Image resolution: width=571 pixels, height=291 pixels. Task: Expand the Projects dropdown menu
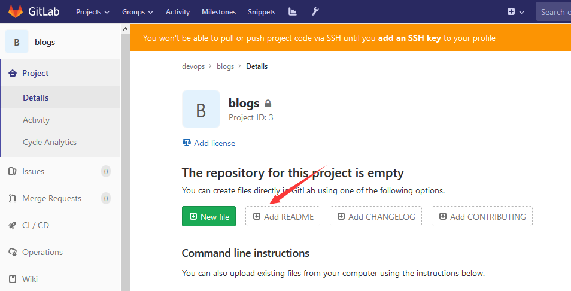point(93,12)
